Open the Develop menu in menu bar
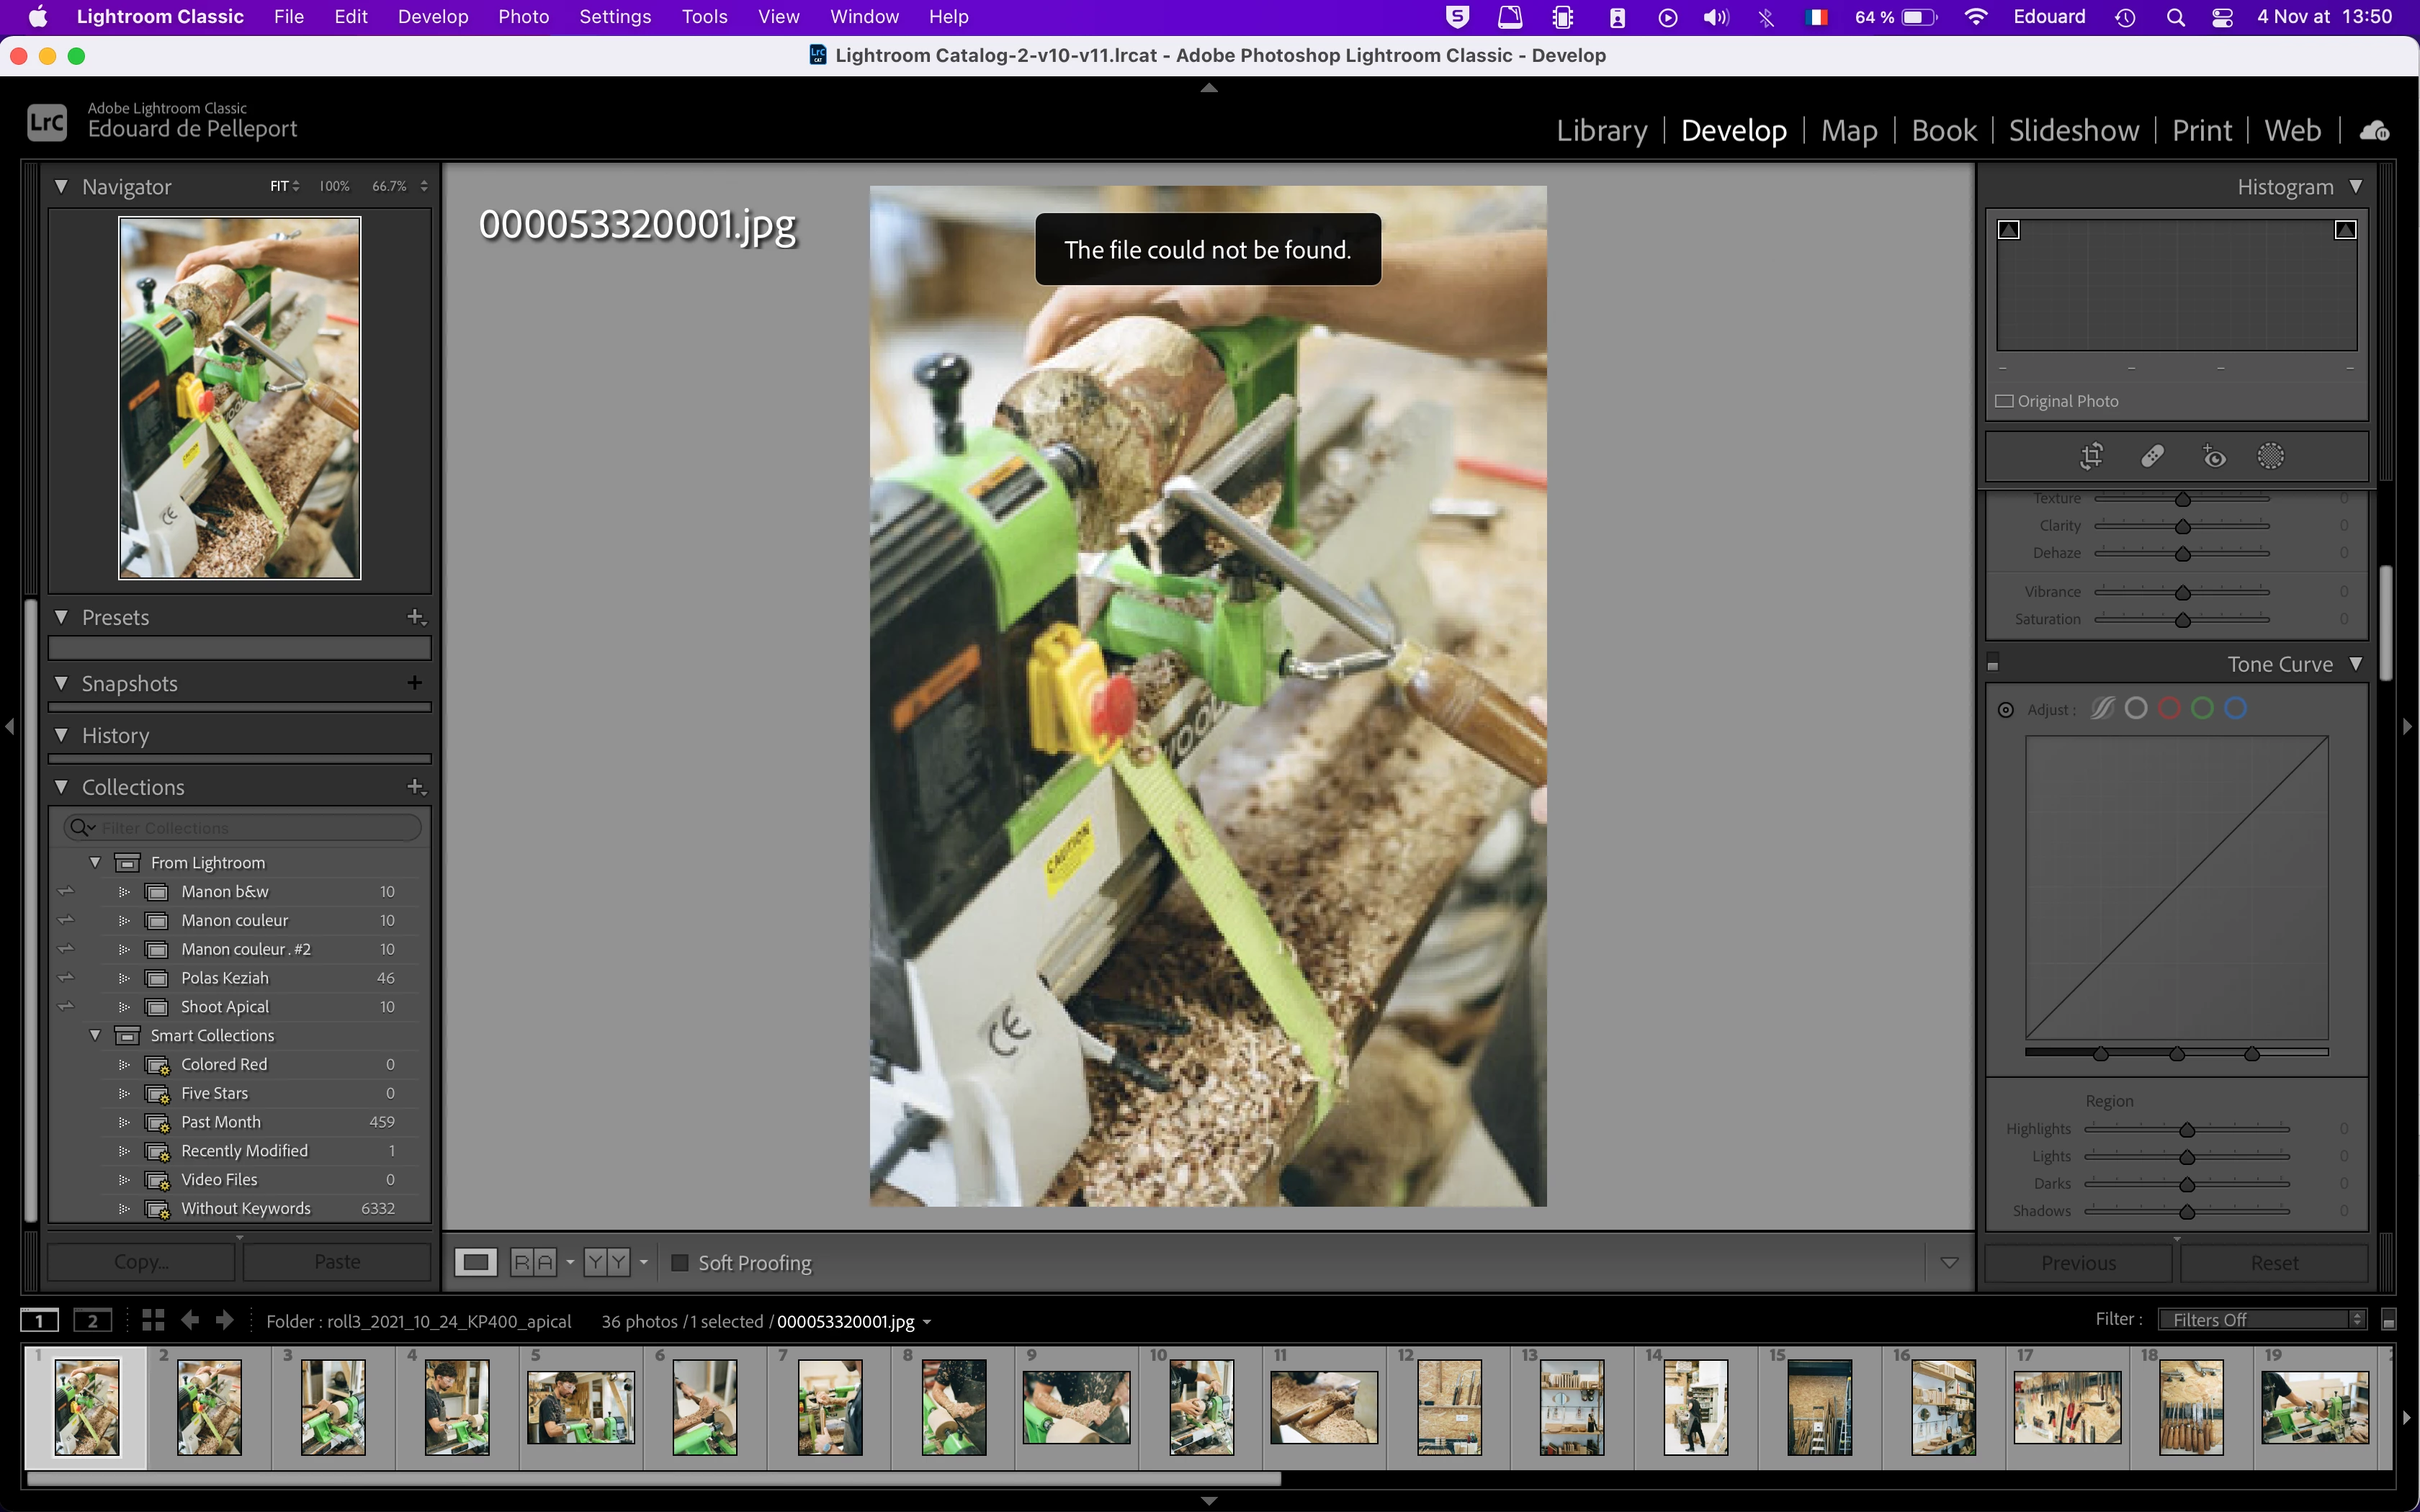Screen dimensions: 2420x1512 432,17
